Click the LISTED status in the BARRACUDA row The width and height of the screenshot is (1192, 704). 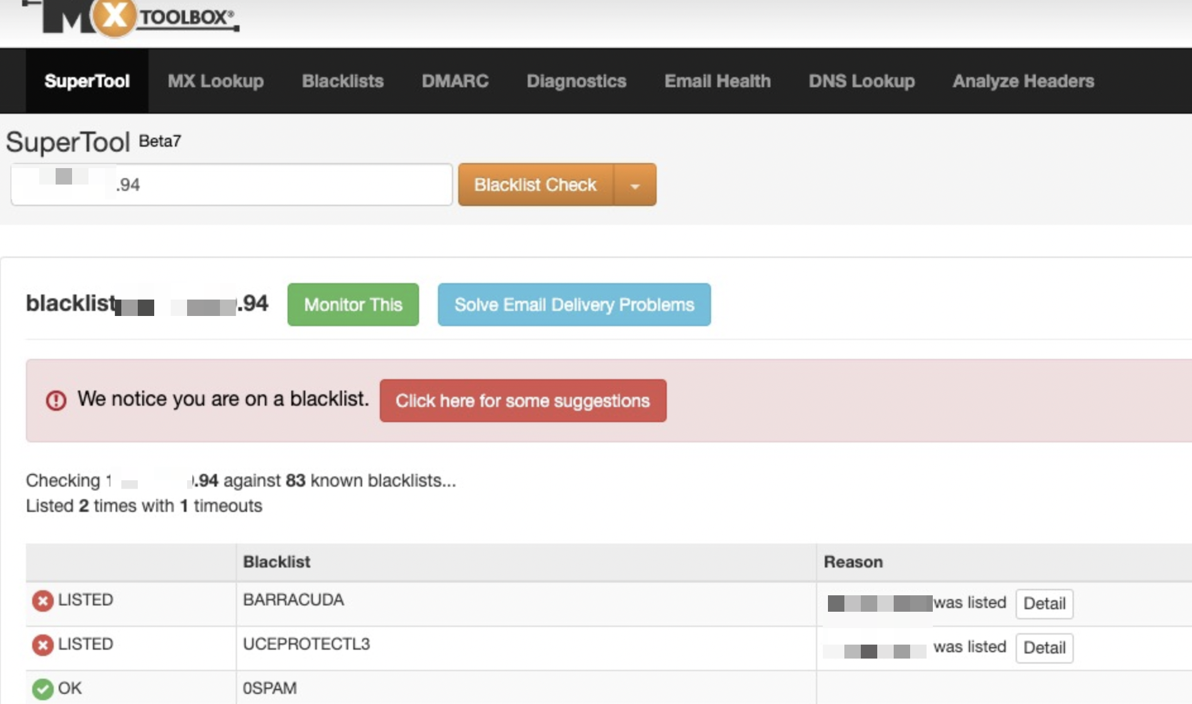pyautogui.click(x=85, y=600)
